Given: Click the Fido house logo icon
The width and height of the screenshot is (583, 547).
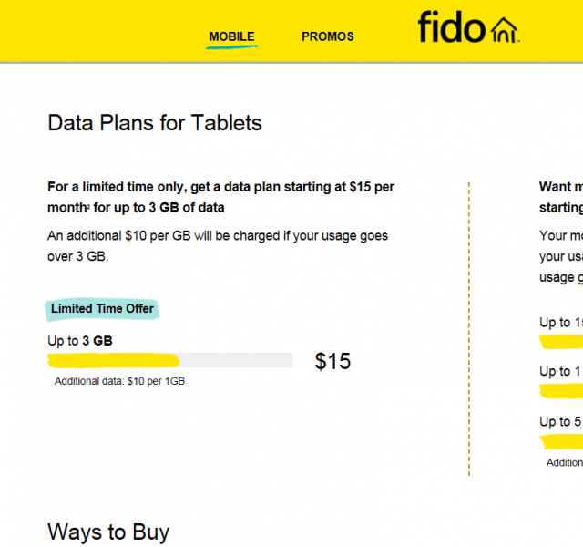Looking at the screenshot, I should click(x=505, y=29).
